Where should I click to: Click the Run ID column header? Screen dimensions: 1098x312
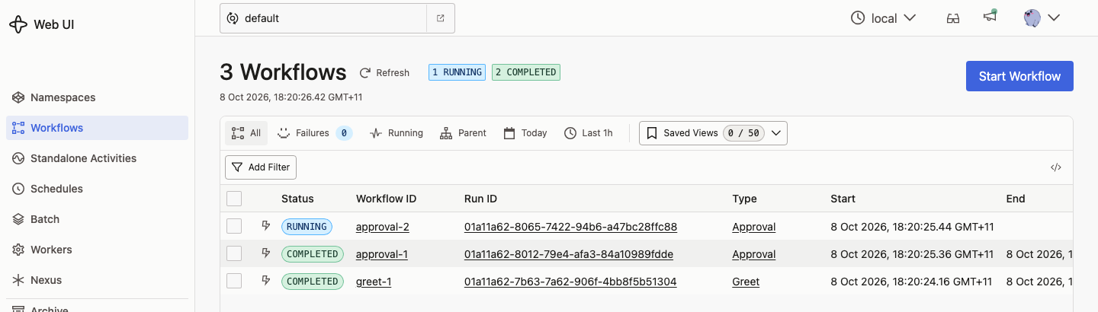(x=480, y=199)
